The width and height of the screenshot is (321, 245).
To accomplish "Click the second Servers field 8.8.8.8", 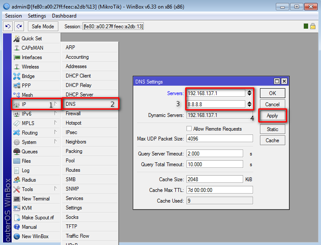I will pyautogui.click(x=216, y=104).
